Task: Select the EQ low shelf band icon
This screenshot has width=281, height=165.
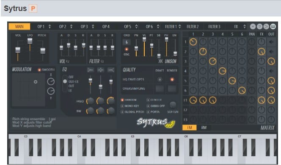Action: pyautogui.click(x=91, y=70)
